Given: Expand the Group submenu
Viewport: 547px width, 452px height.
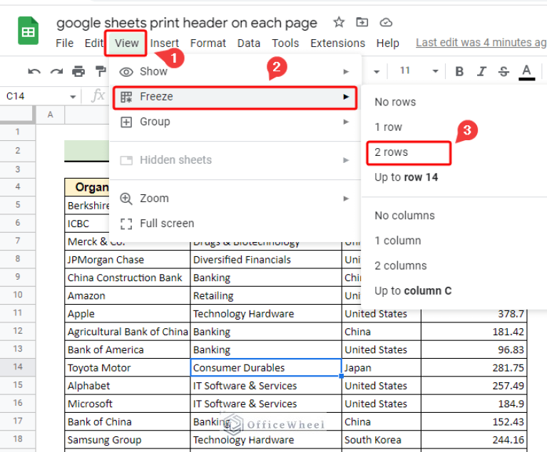Looking at the screenshot, I should coord(235,122).
